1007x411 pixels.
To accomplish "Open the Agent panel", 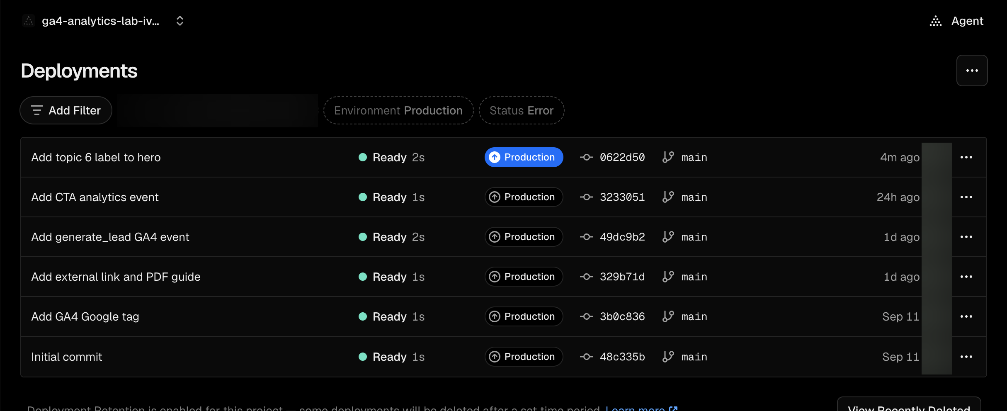I will (956, 21).
